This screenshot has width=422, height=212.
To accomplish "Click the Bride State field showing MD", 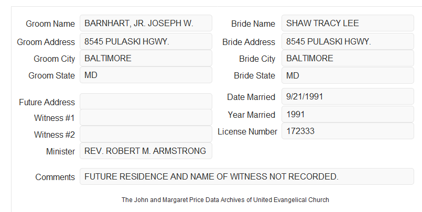I will [x=348, y=75].
